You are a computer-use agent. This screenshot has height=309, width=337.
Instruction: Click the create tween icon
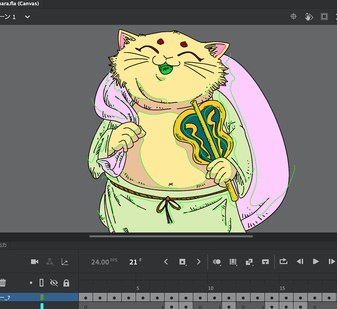pyautogui.click(x=249, y=262)
